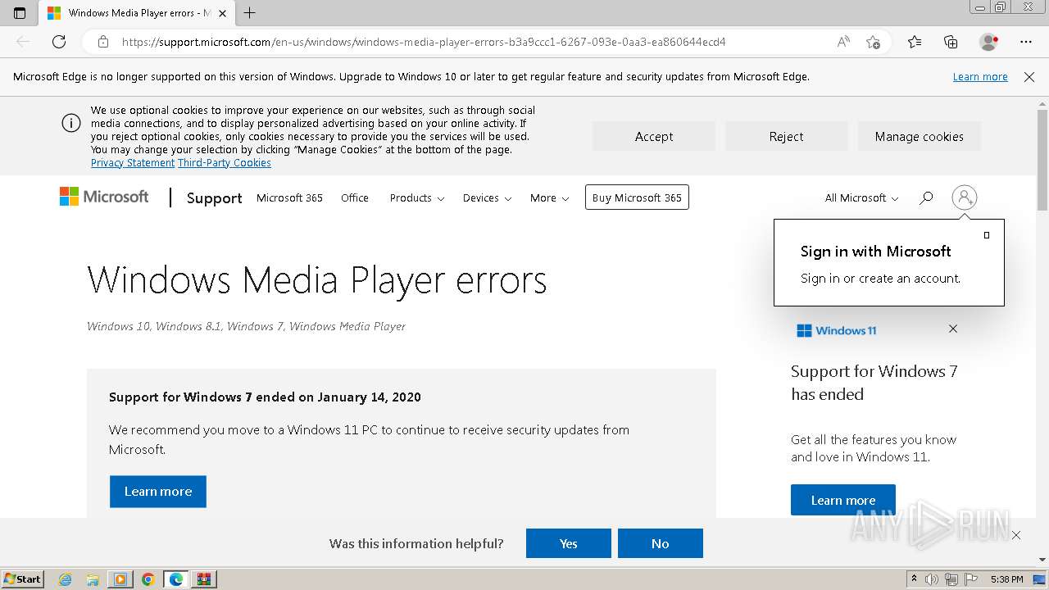This screenshot has width=1049, height=590.
Task: Open the Collections icon
Action: coord(951,42)
